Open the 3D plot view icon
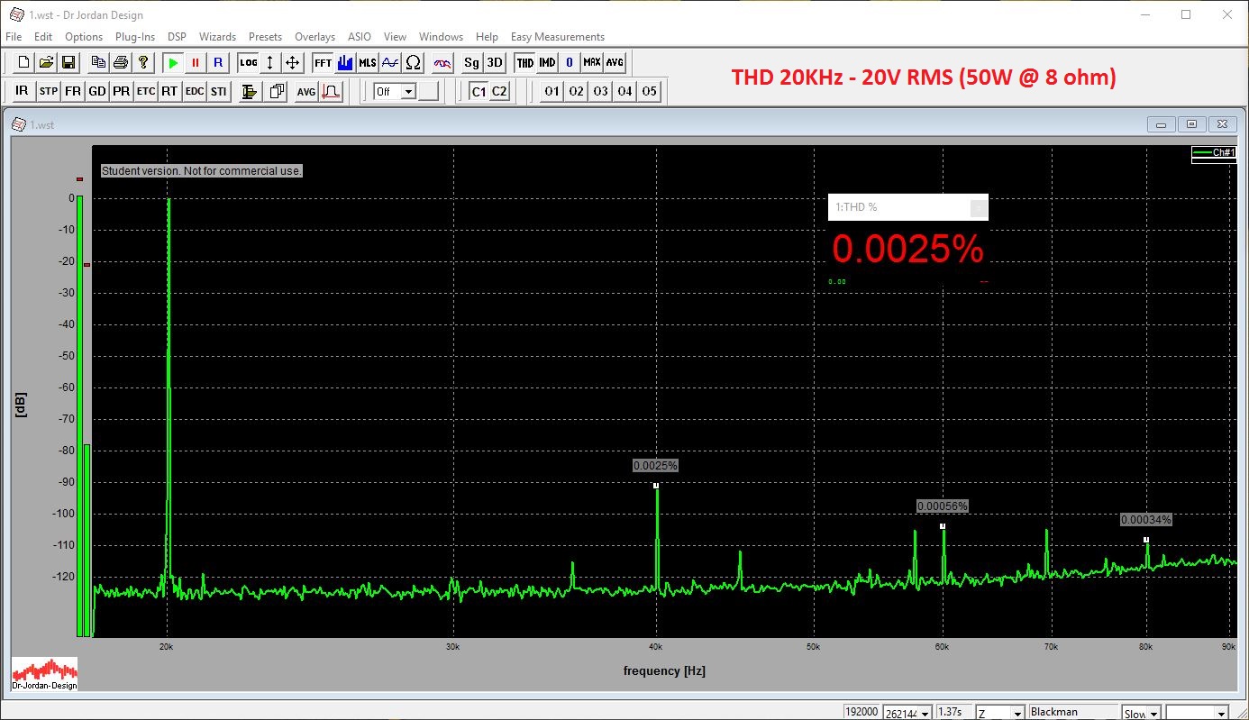Image resolution: width=1249 pixels, height=720 pixels. [495, 63]
